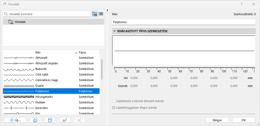260x126 pixels.
Task: Select the Buborék line row
Action: click(x=51, y=69)
